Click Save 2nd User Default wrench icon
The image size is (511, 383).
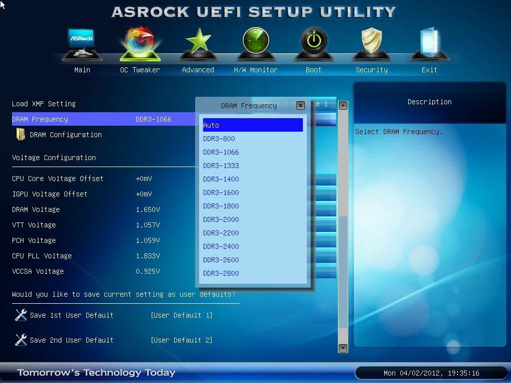21,340
